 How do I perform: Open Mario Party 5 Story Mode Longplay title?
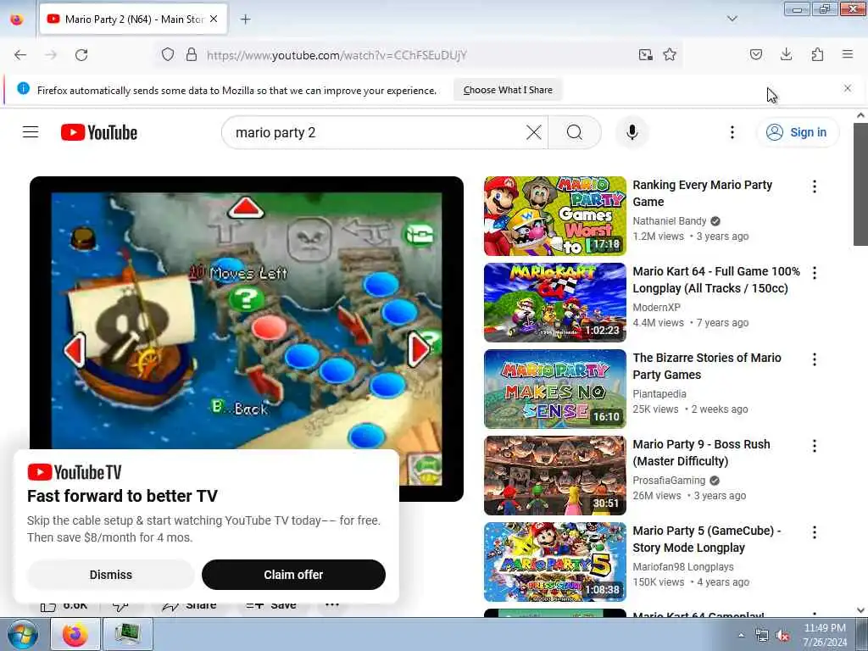point(707,538)
